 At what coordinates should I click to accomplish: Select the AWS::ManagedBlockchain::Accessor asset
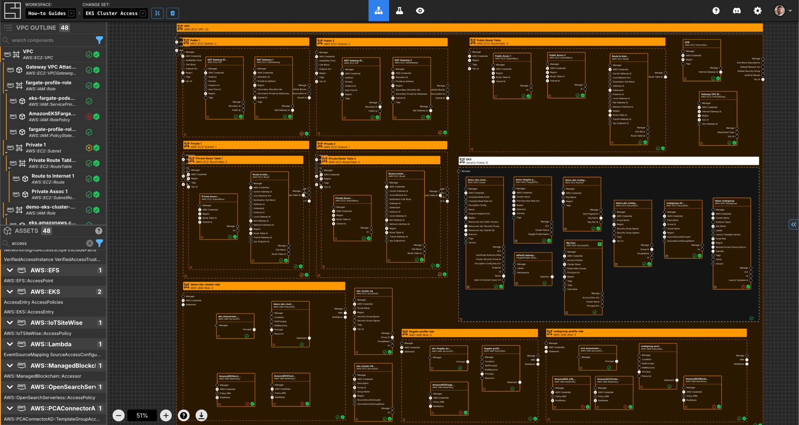pyautogui.click(x=53, y=376)
